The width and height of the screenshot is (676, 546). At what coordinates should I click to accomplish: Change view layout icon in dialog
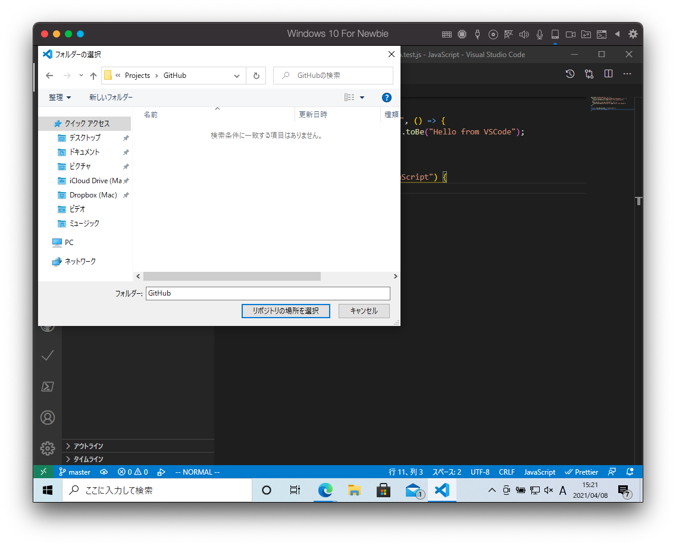point(349,98)
